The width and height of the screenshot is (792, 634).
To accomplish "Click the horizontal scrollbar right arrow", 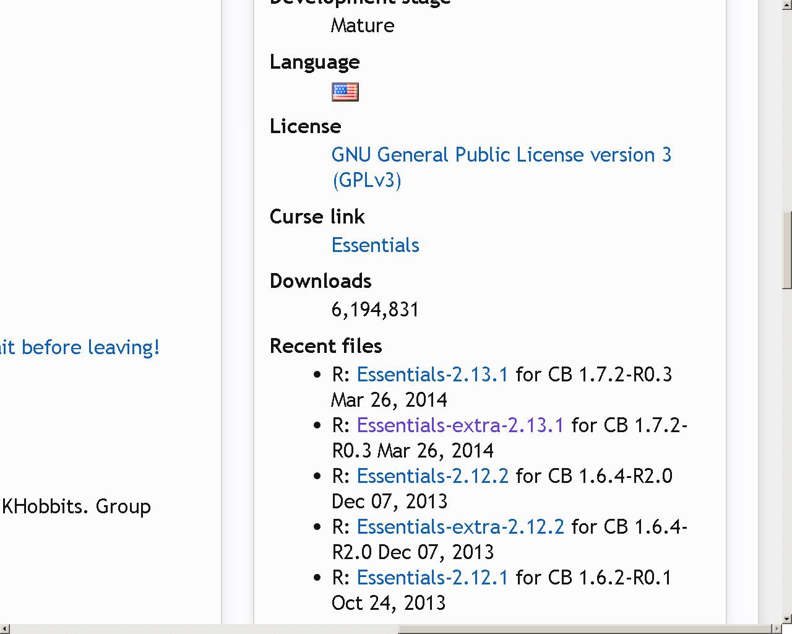I will [x=777, y=629].
